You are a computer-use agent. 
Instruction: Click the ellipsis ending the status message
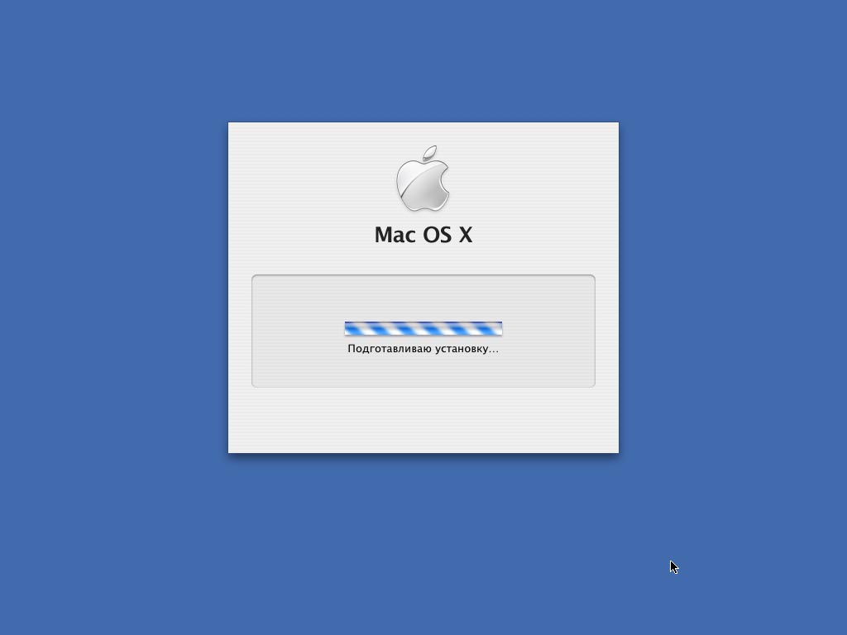point(494,351)
